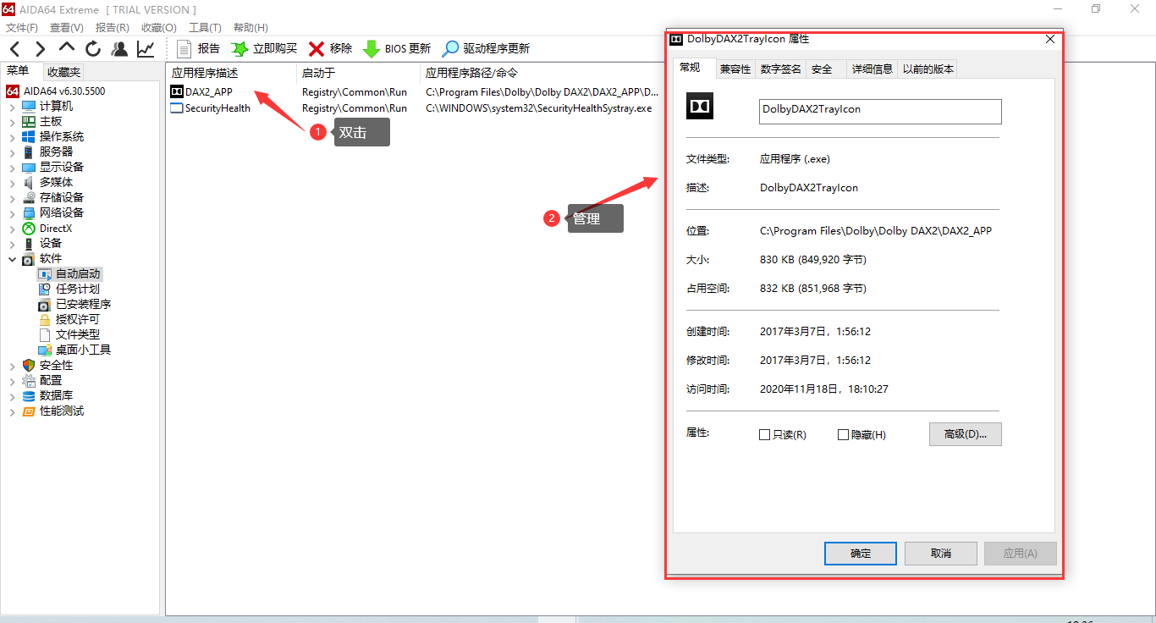Open the 工具(T) menu
The image size is (1156, 623).
(205, 28)
